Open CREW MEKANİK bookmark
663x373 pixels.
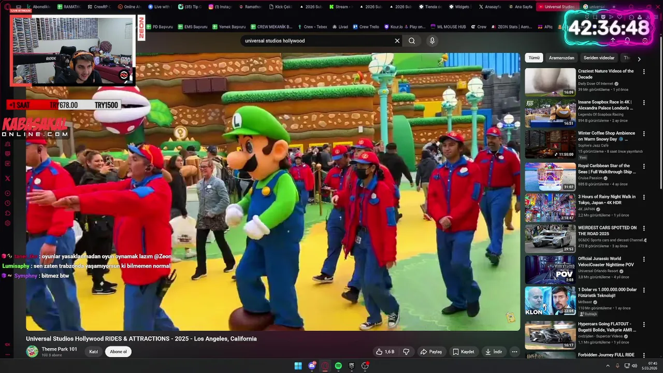point(271,27)
